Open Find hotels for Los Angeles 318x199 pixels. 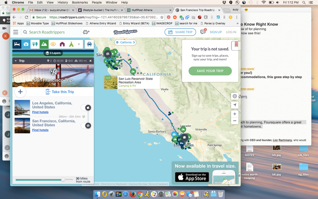(40, 112)
